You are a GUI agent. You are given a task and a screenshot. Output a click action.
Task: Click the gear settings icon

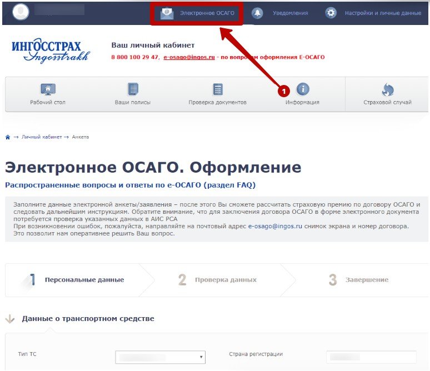[x=331, y=13]
